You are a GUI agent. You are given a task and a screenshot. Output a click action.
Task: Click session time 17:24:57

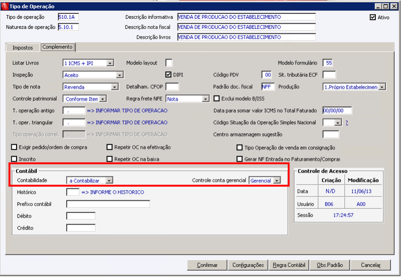(343, 215)
